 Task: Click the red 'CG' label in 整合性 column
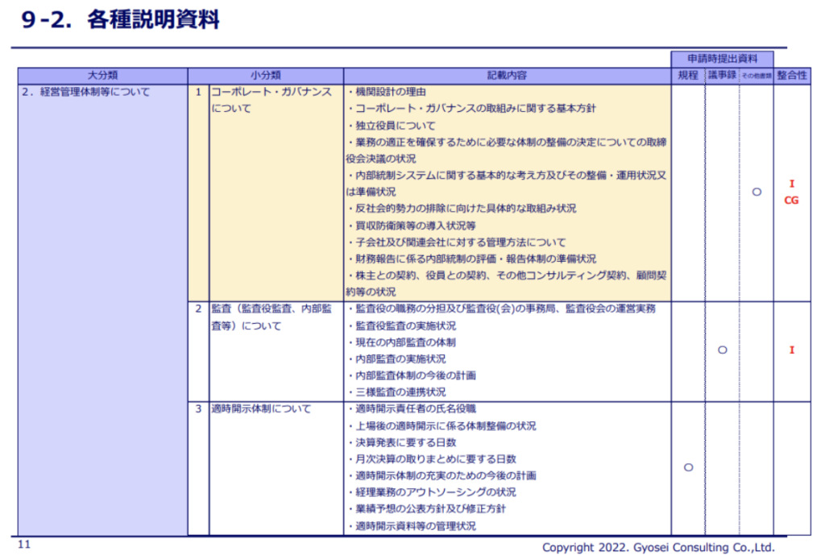pos(791,201)
